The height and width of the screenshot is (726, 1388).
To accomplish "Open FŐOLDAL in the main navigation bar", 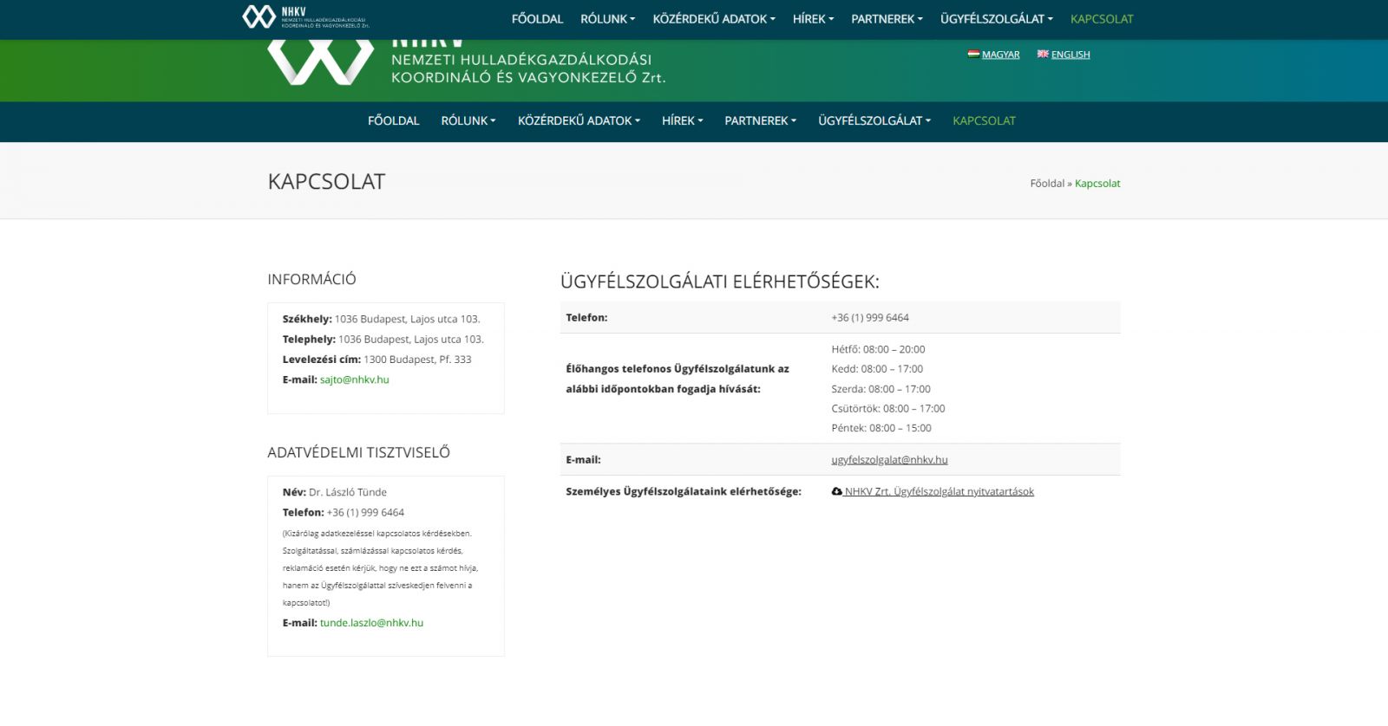I will [x=393, y=121].
